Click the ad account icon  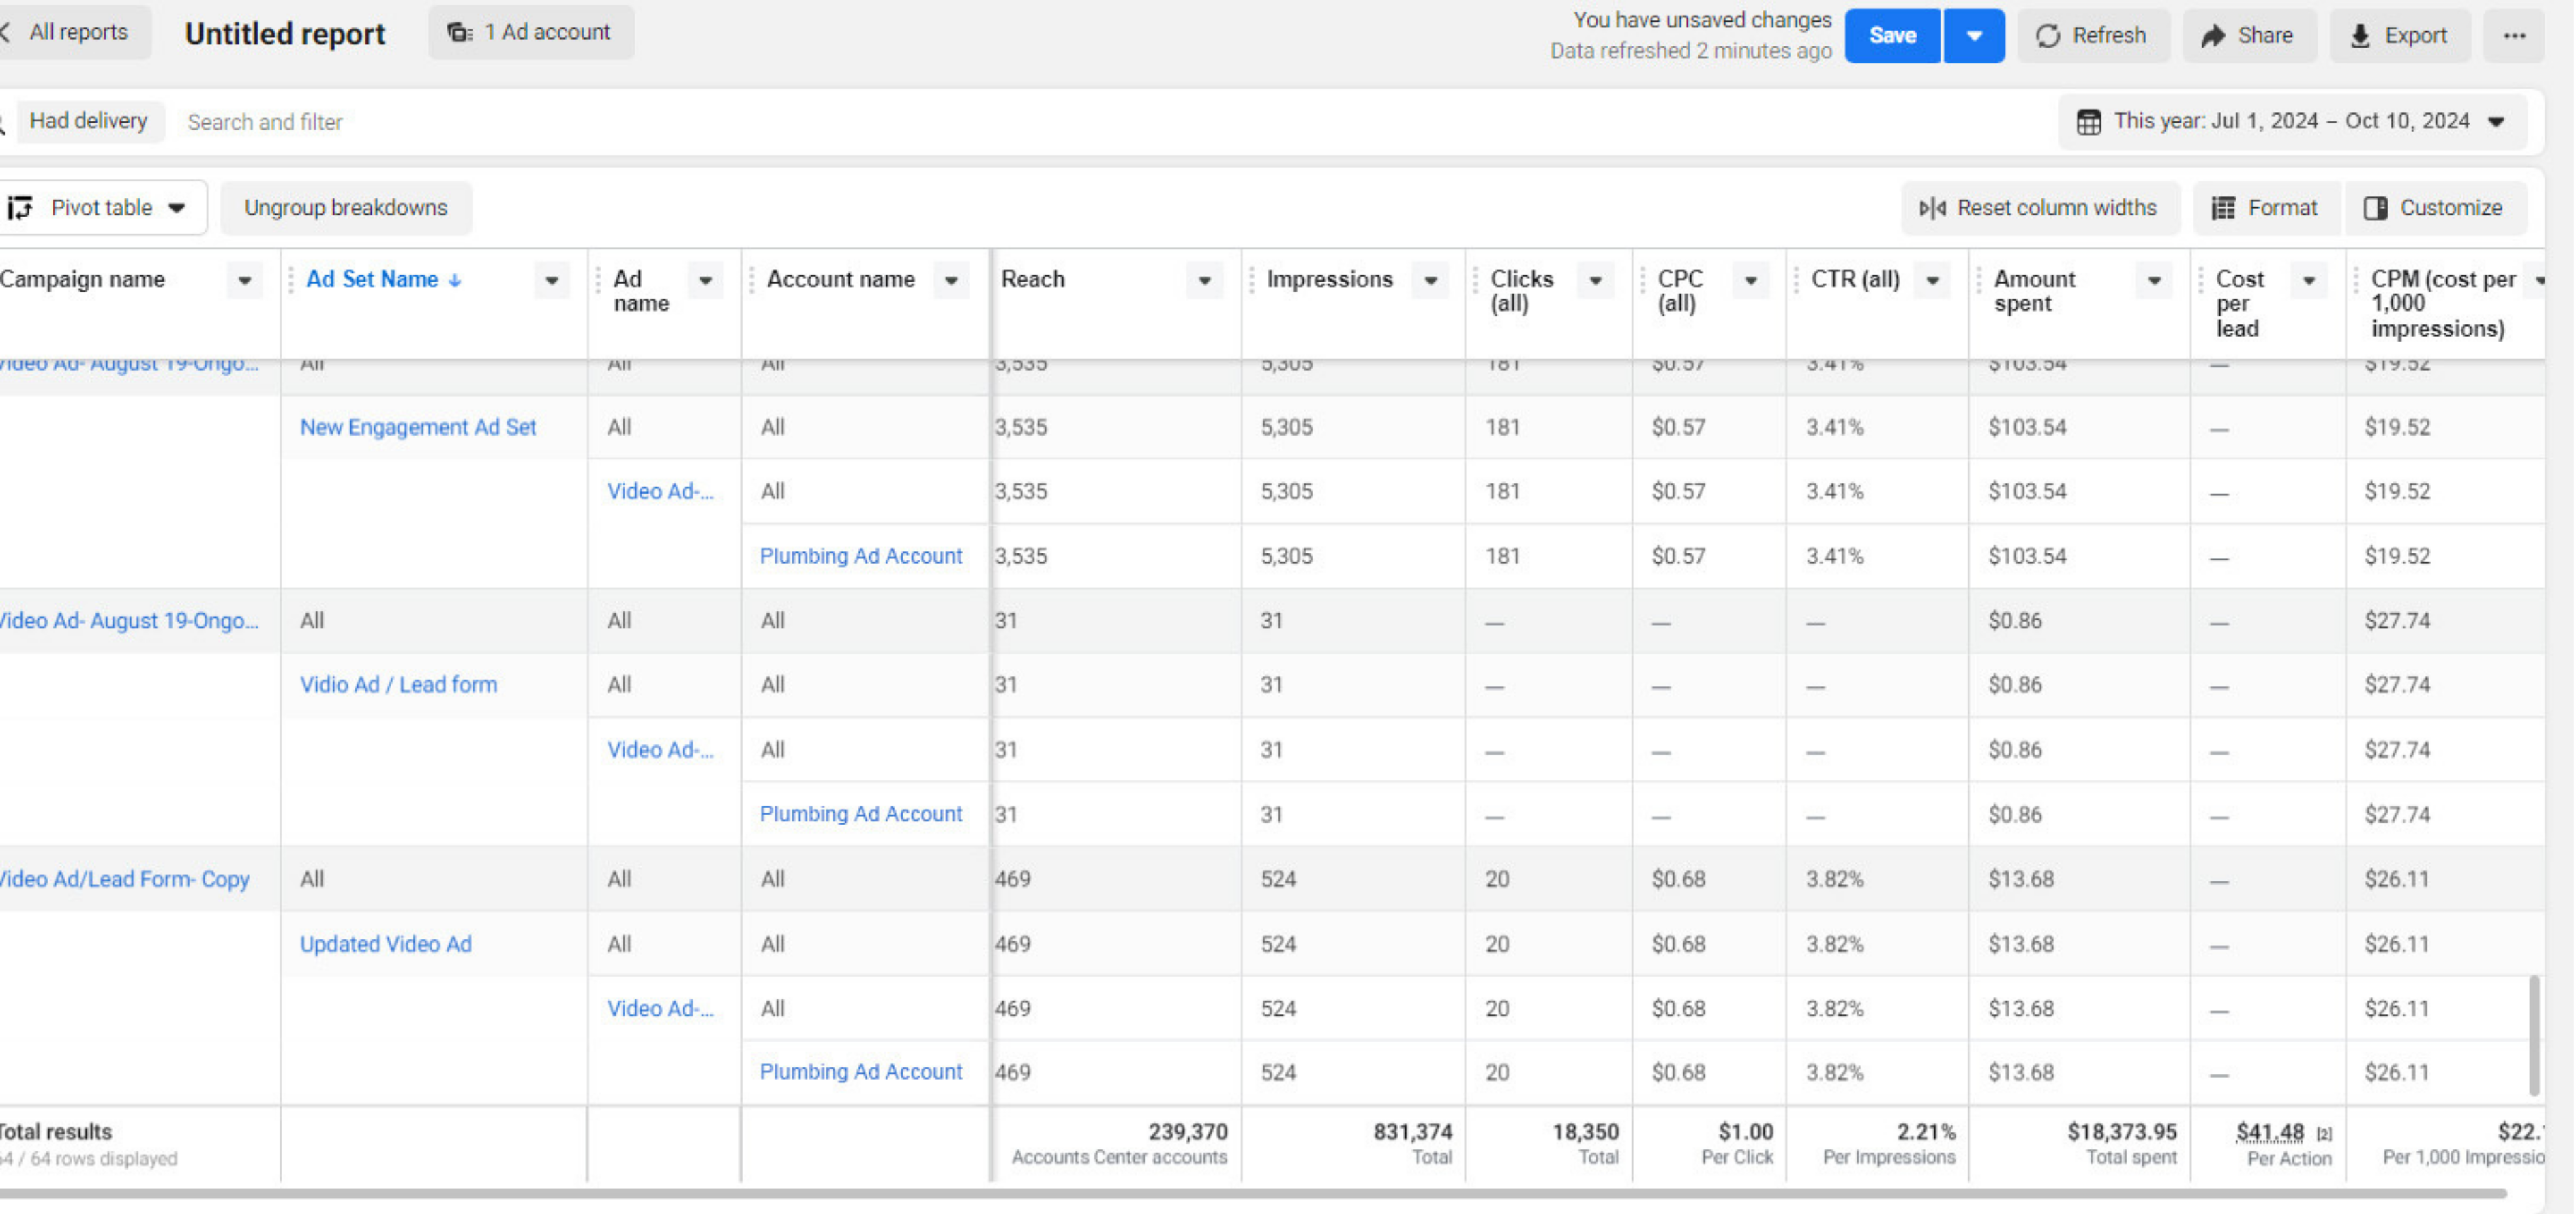(x=459, y=32)
